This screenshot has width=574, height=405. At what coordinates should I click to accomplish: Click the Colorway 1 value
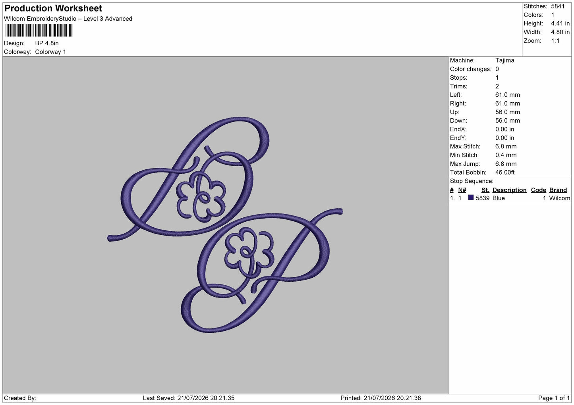(50, 52)
